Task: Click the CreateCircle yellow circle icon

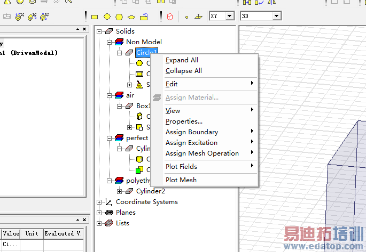Action: (x=139, y=63)
